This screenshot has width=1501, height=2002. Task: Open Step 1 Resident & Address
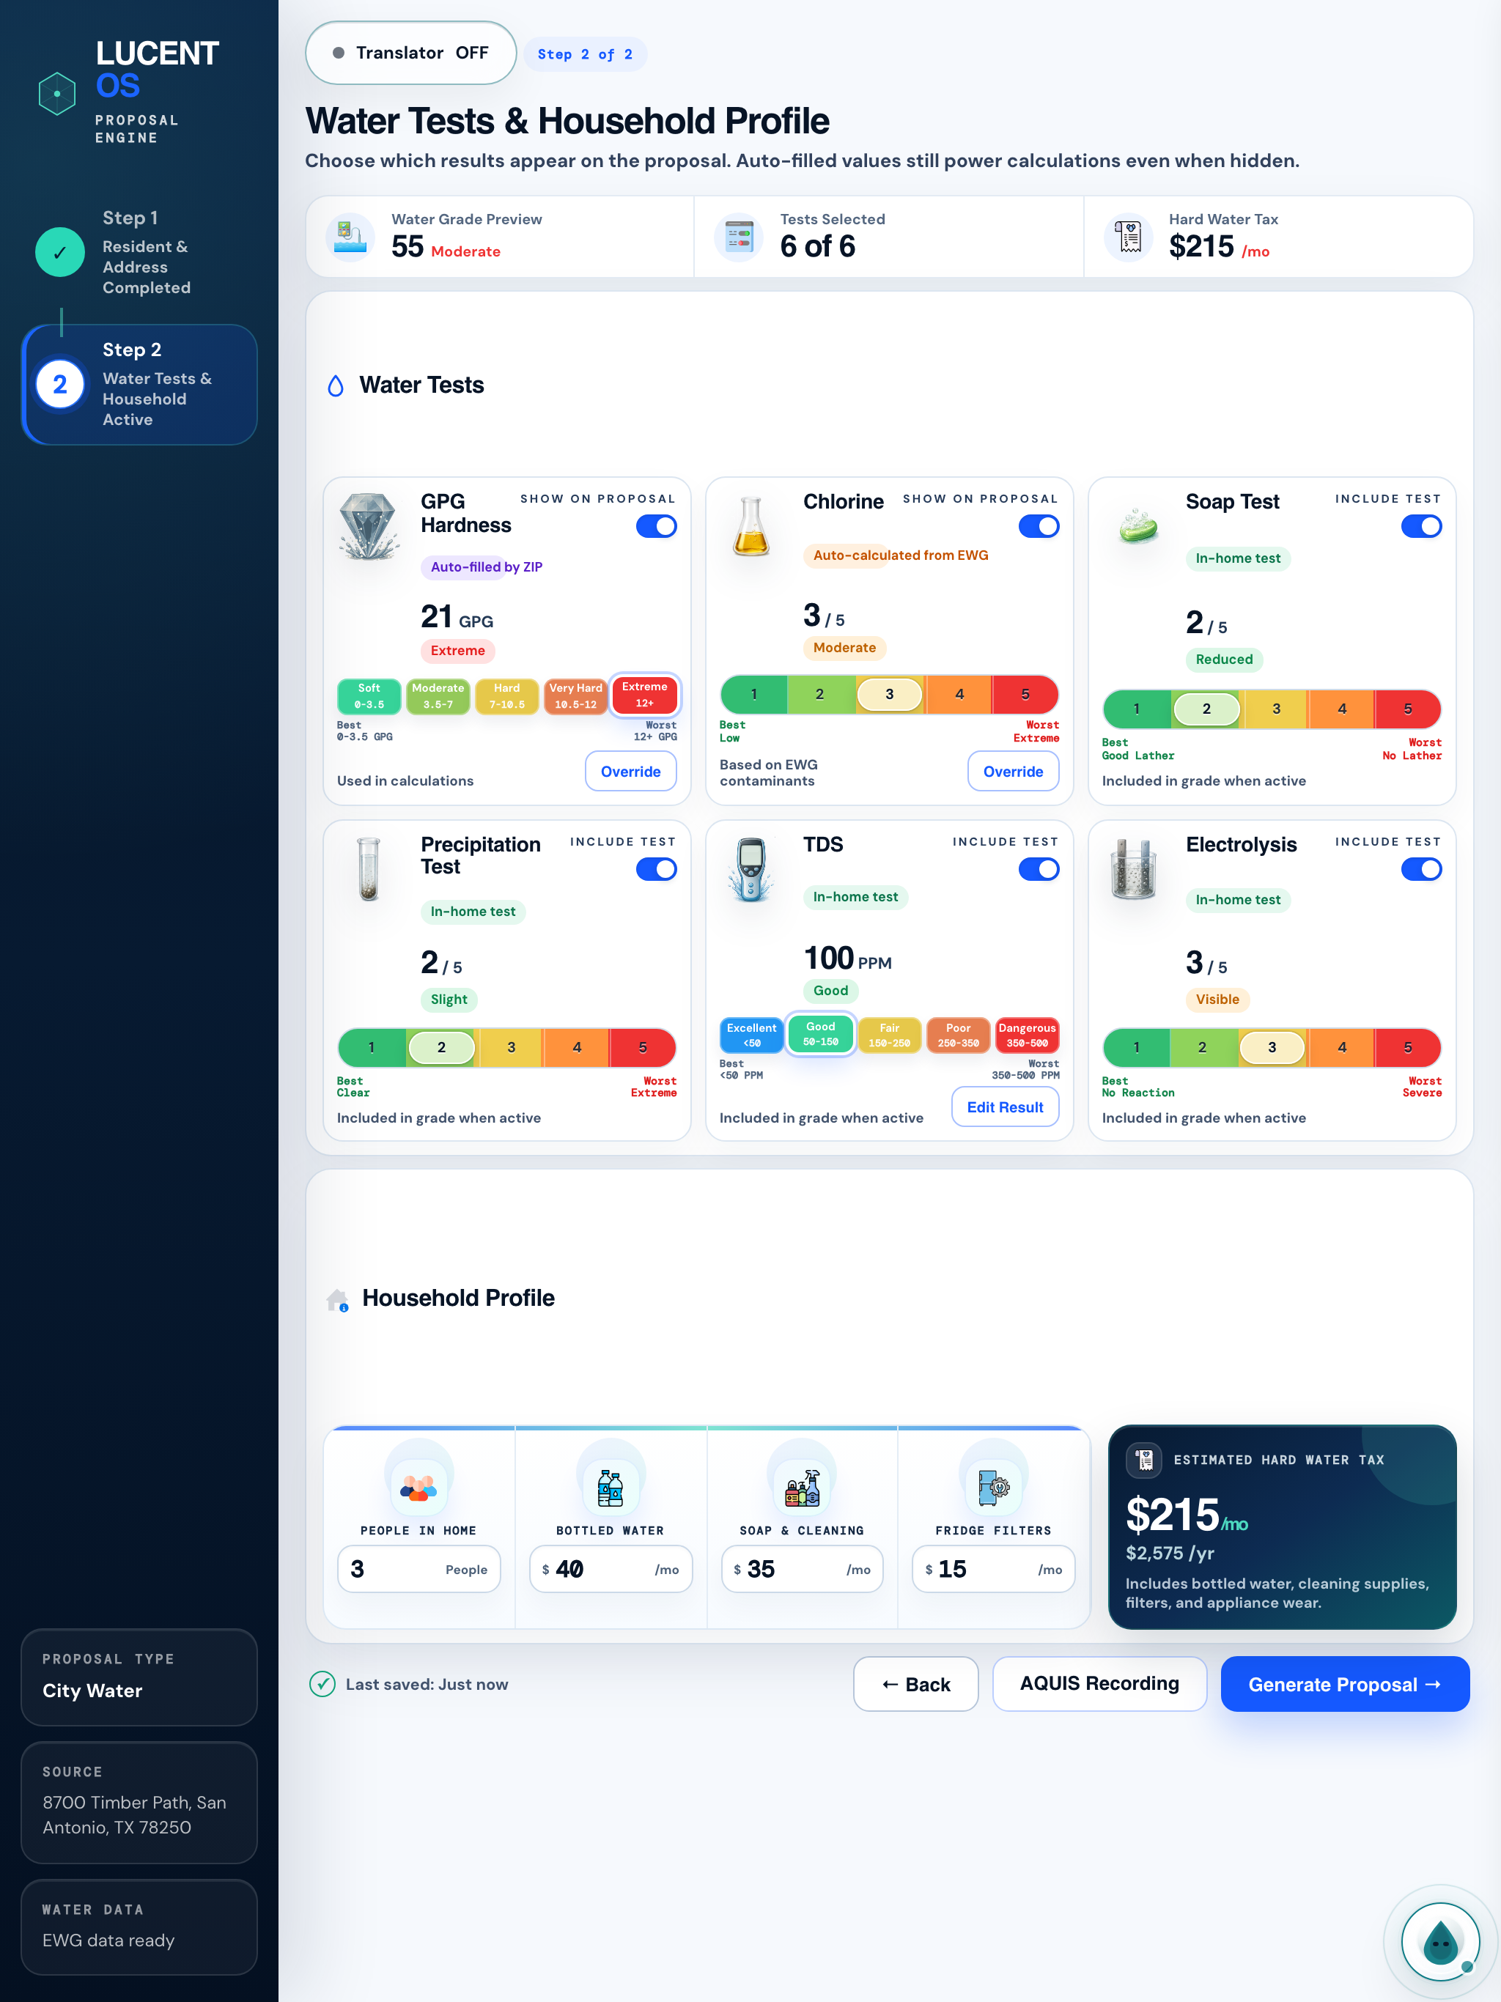click(139, 253)
